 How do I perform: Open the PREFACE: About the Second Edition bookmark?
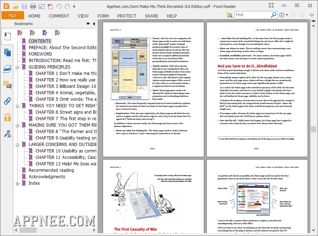pos(62,48)
